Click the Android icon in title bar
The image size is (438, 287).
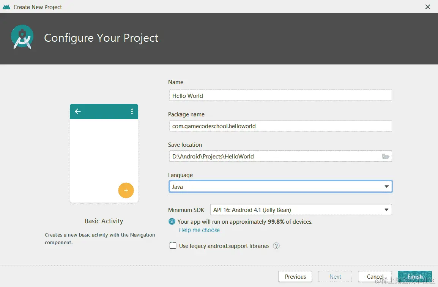[x=6, y=7]
